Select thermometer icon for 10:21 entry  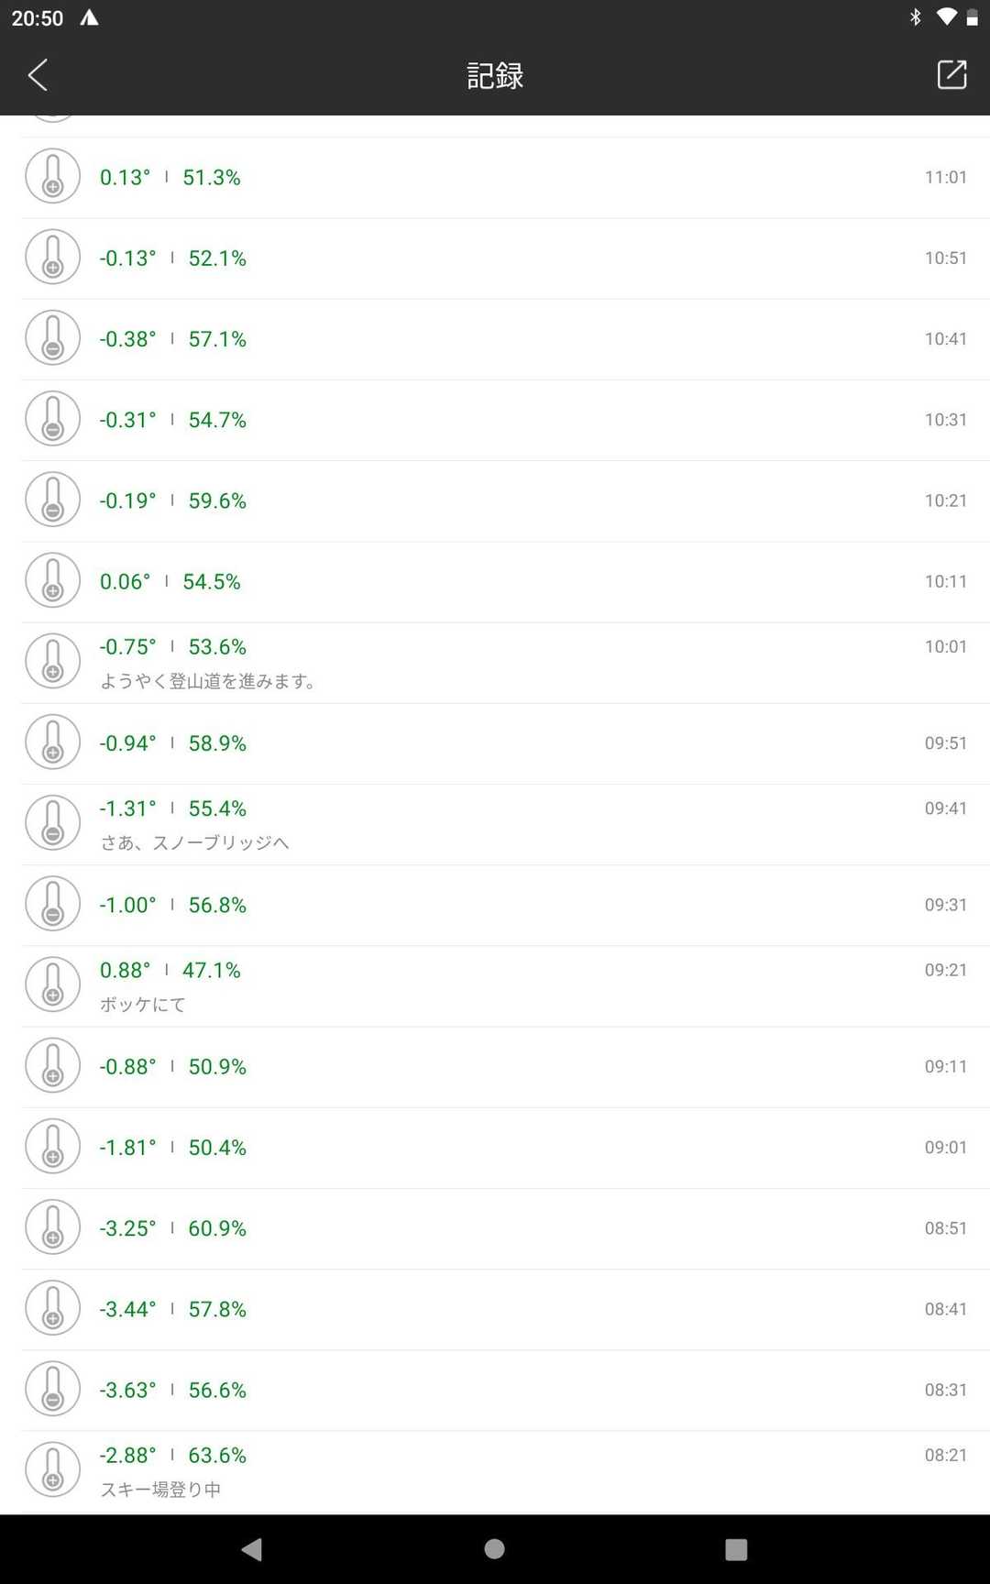pyautogui.click(x=53, y=500)
